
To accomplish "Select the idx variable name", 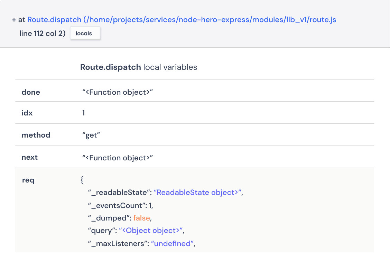I will pyautogui.click(x=27, y=113).
